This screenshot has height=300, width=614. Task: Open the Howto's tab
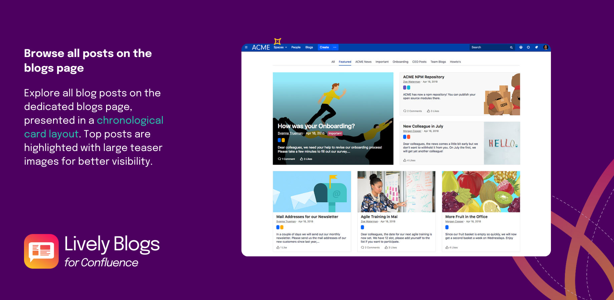(x=455, y=62)
